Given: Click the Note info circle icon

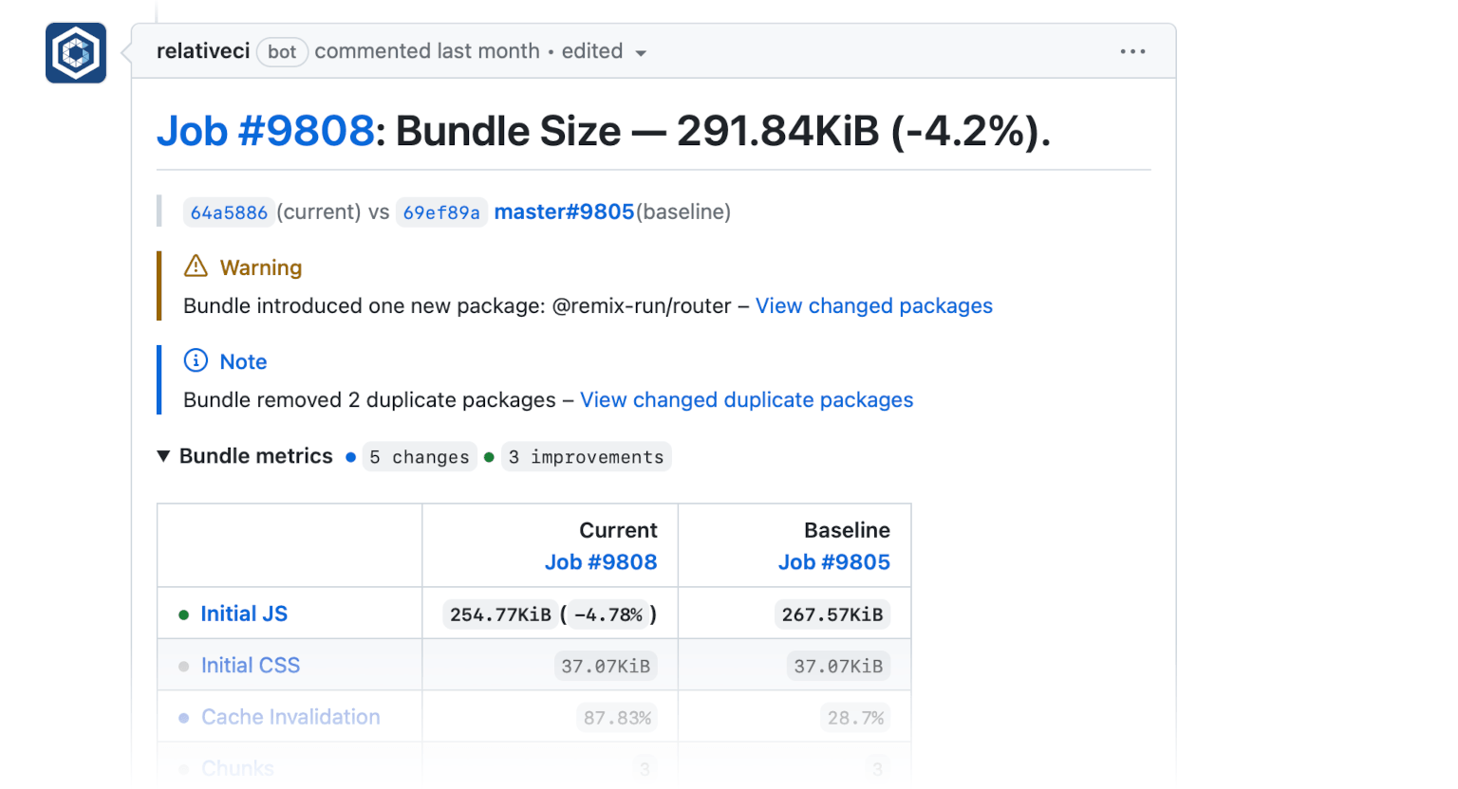Looking at the screenshot, I should click(x=195, y=360).
